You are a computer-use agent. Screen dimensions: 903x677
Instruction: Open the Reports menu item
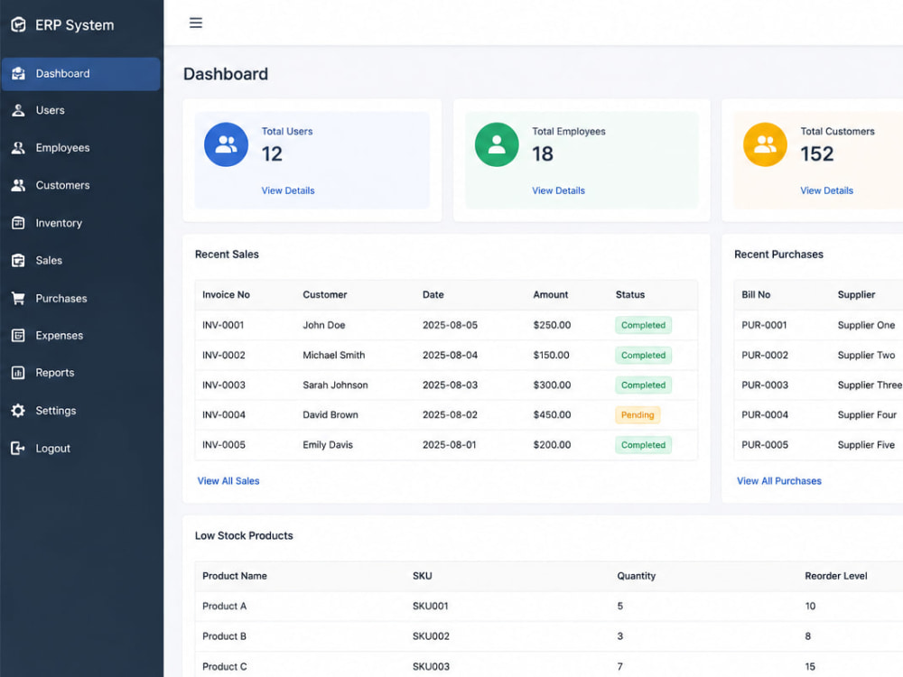[80, 373]
